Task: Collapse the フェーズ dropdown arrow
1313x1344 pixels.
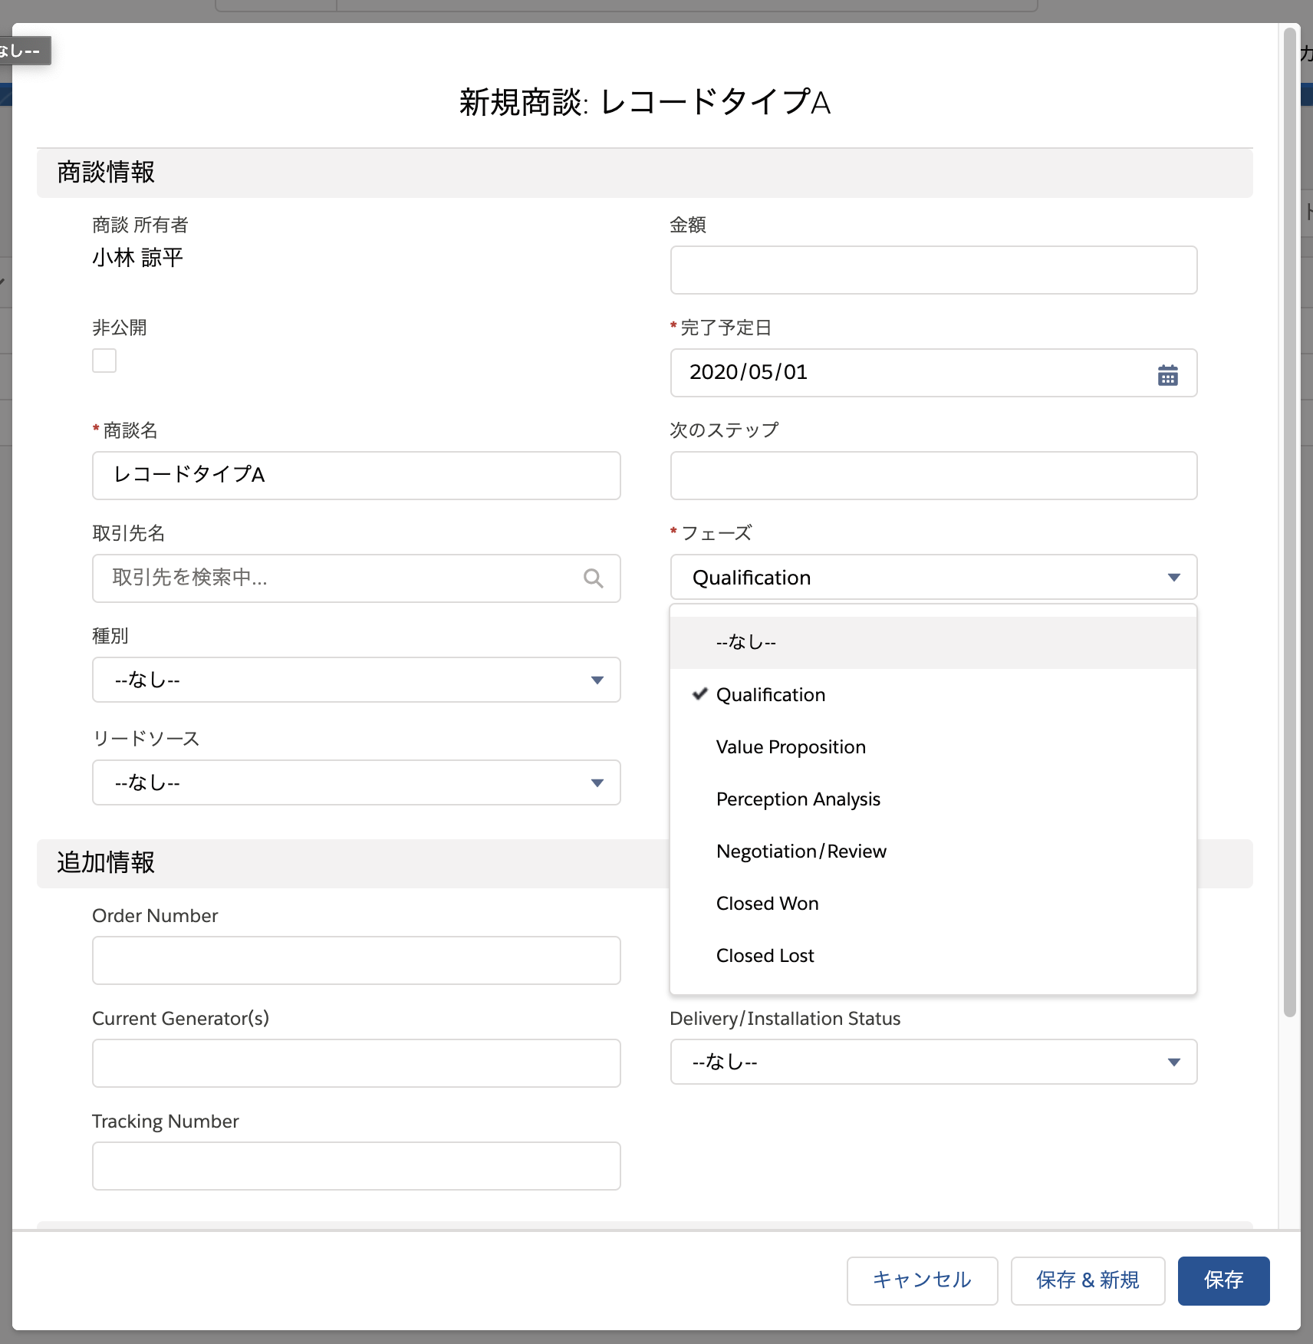Action: coord(1174,577)
